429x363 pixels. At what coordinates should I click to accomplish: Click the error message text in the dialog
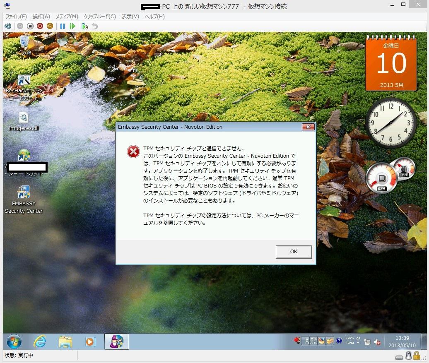tap(221, 186)
